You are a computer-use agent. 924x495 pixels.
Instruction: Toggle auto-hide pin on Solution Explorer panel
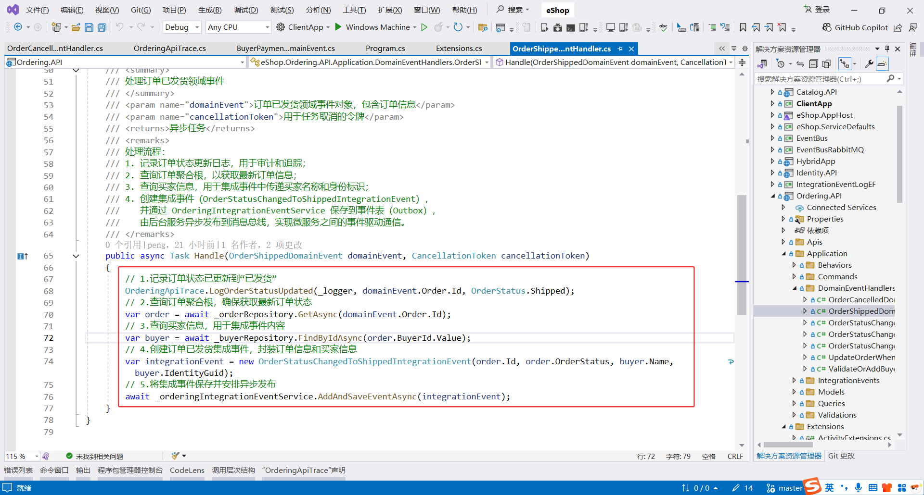click(x=887, y=49)
